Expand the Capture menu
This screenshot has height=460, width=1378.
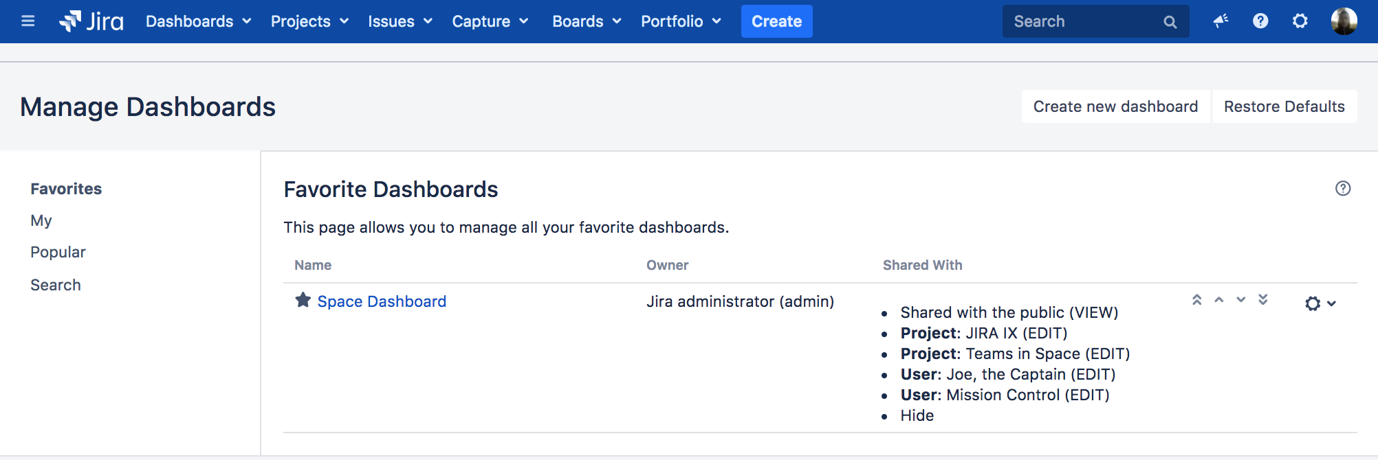point(490,21)
